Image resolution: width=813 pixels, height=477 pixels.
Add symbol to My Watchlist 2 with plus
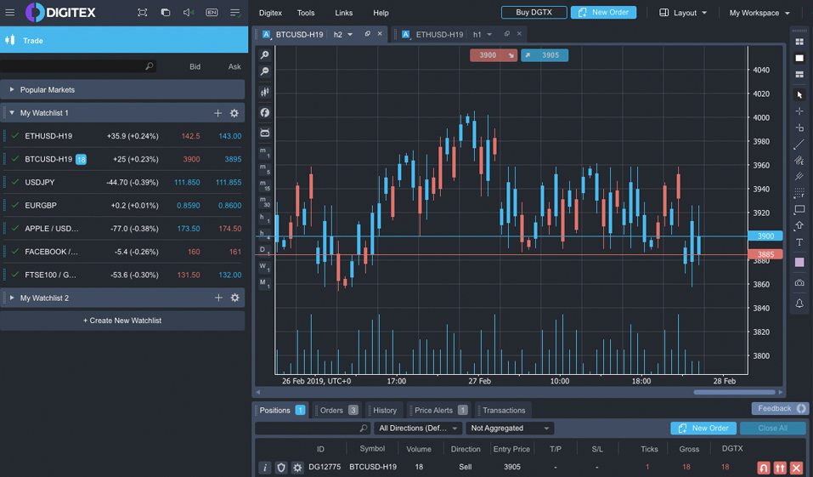point(218,298)
